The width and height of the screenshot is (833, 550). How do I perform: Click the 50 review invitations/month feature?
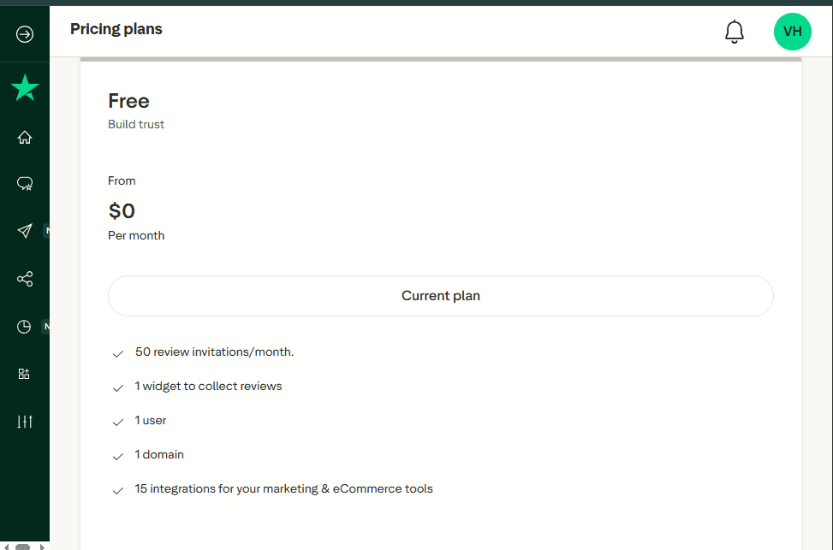214,352
